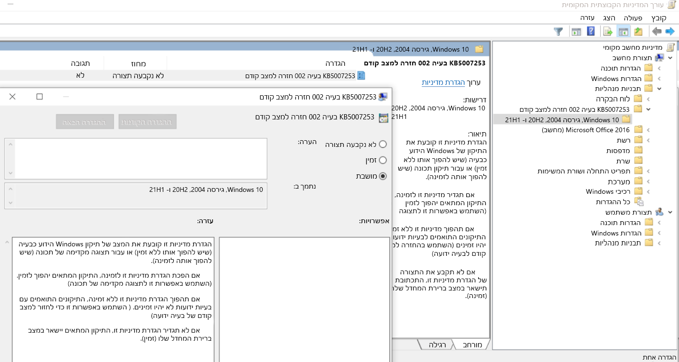Open Help via the blue question mark icon
The height and width of the screenshot is (362, 679).
coord(591,31)
